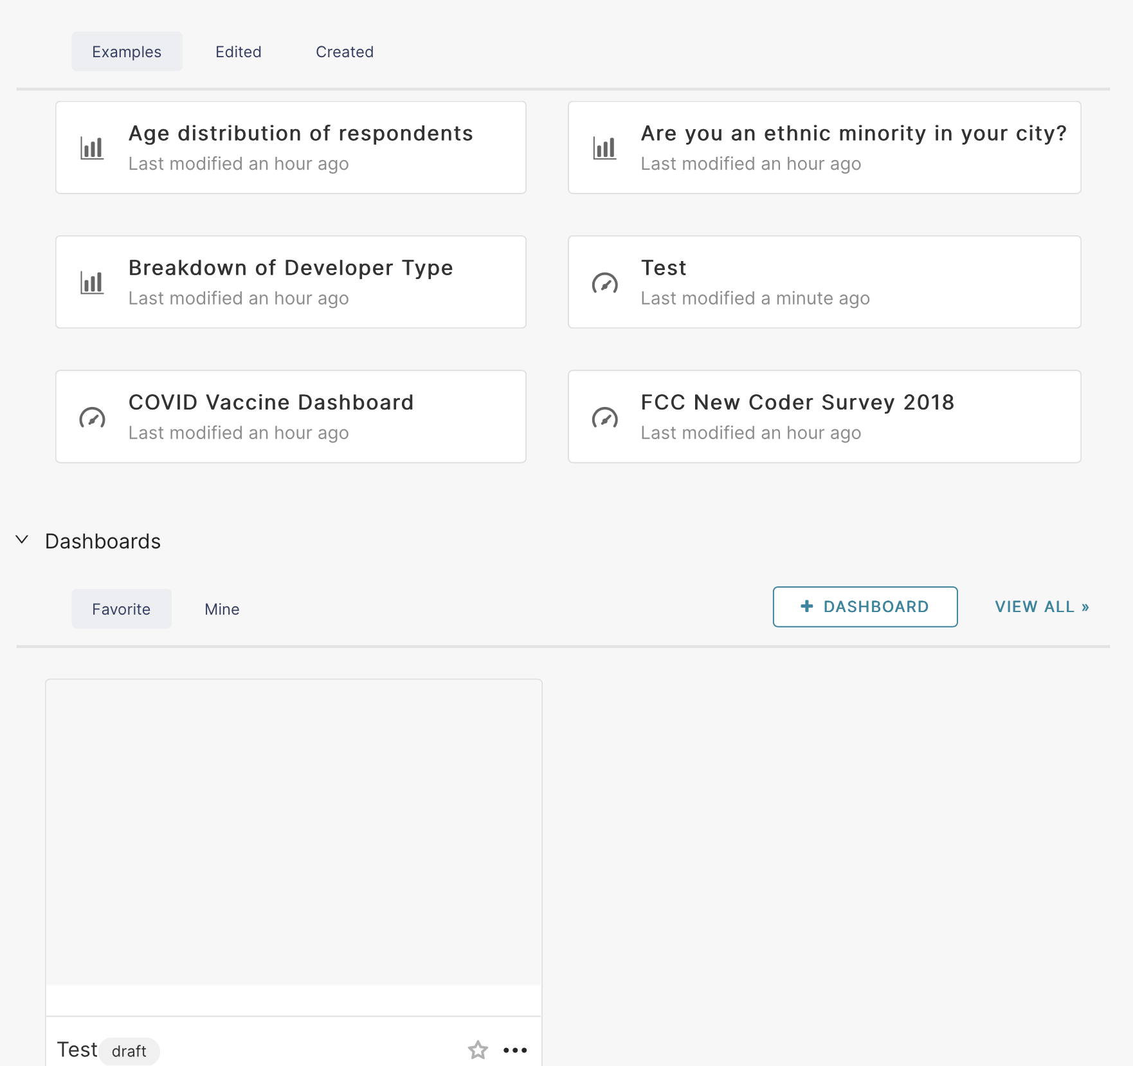The height and width of the screenshot is (1066, 1133).
Task: Switch to the Created tab
Action: 345,51
